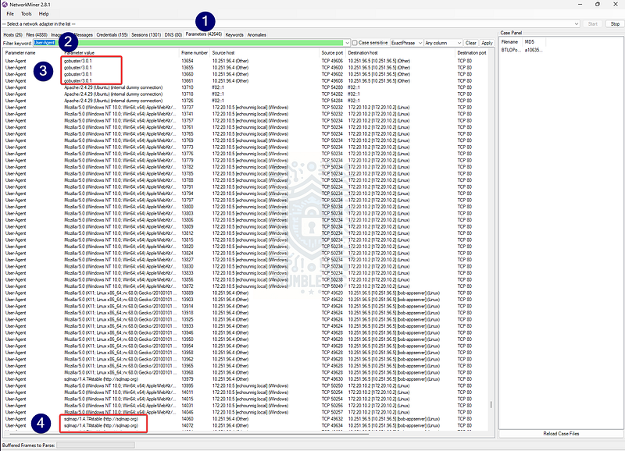This screenshot has height=451, width=625.
Task: Sort by Source host column header
Action: (x=265, y=52)
